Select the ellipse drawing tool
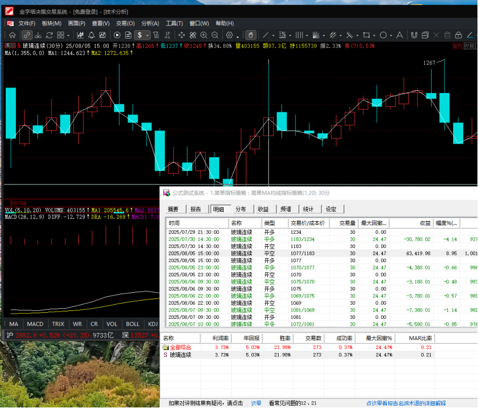The image size is (478, 408). pos(383,35)
